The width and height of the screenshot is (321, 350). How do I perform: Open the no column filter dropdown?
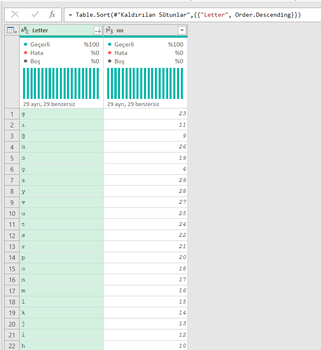point(182,30)
